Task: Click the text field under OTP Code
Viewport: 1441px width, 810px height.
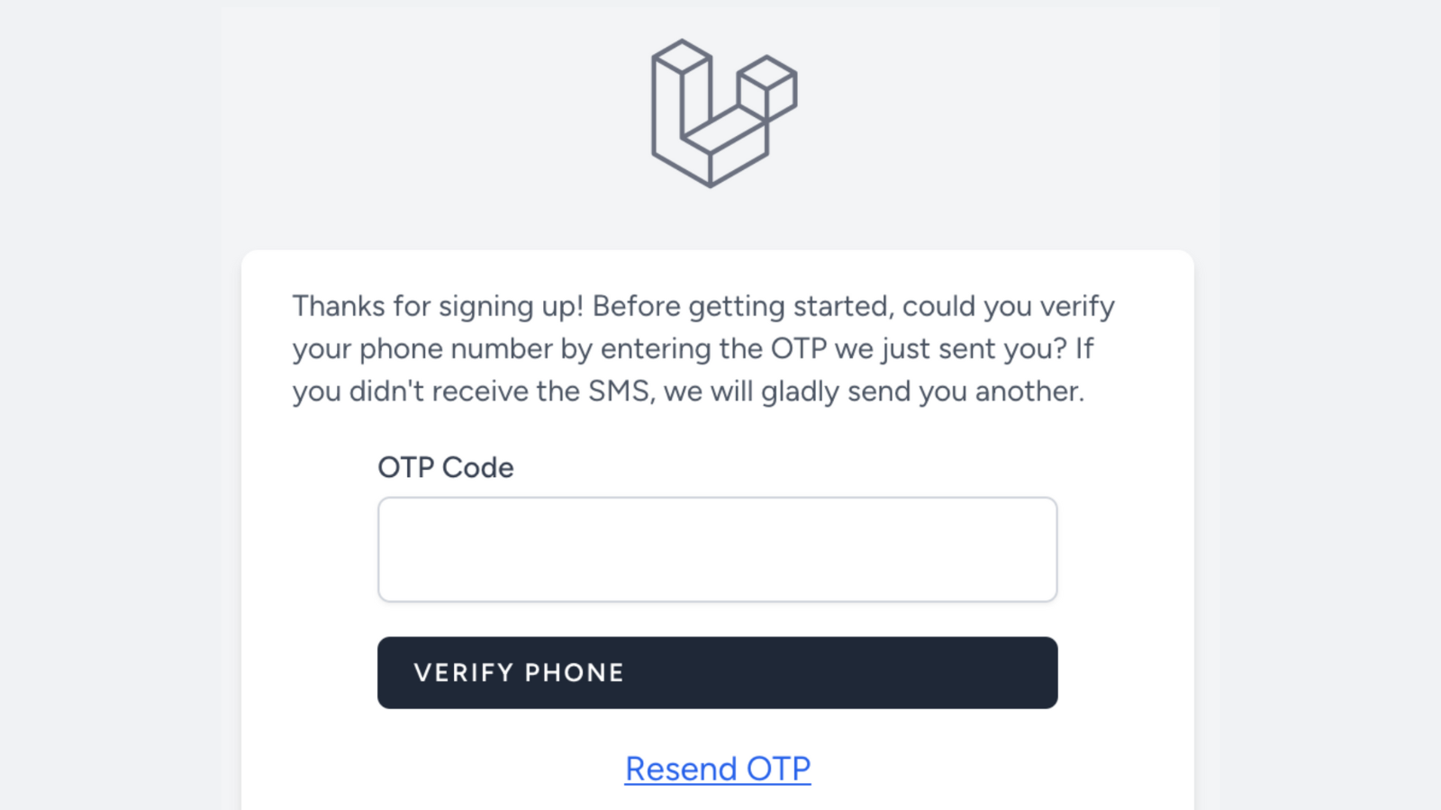Action: [x=717, y=549]
